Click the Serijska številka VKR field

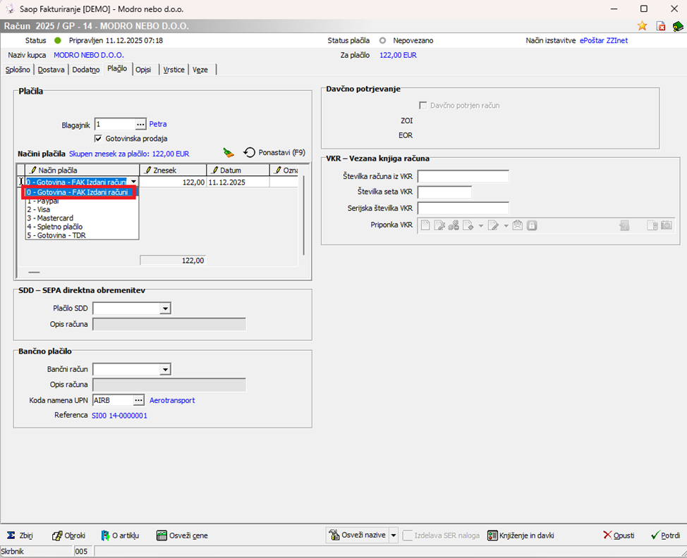click(x=463, y=209)
